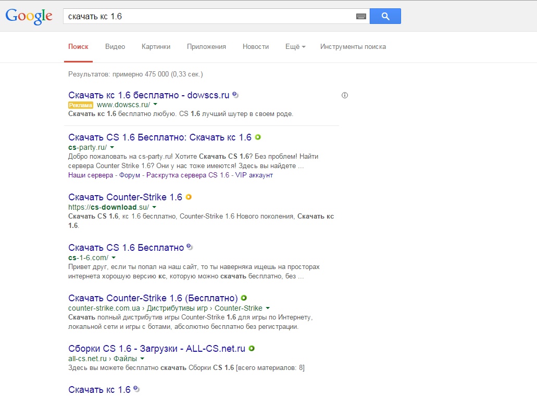Expand dropdown arrow after counter-strike.com.ua breadcrumb
The image size is (537, 396).
click(x=268, y=308)
